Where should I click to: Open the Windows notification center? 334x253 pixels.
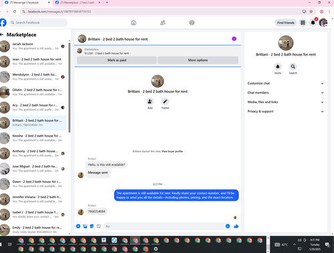pos(327,244)
